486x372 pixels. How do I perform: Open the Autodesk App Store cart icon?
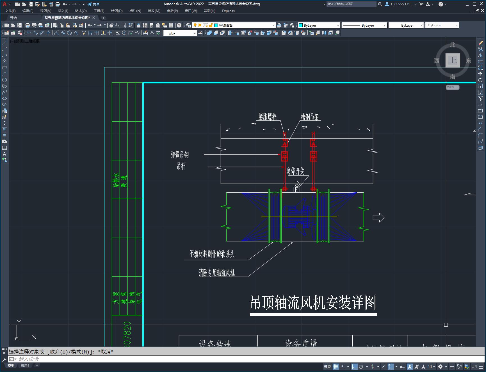click(421, 4)
